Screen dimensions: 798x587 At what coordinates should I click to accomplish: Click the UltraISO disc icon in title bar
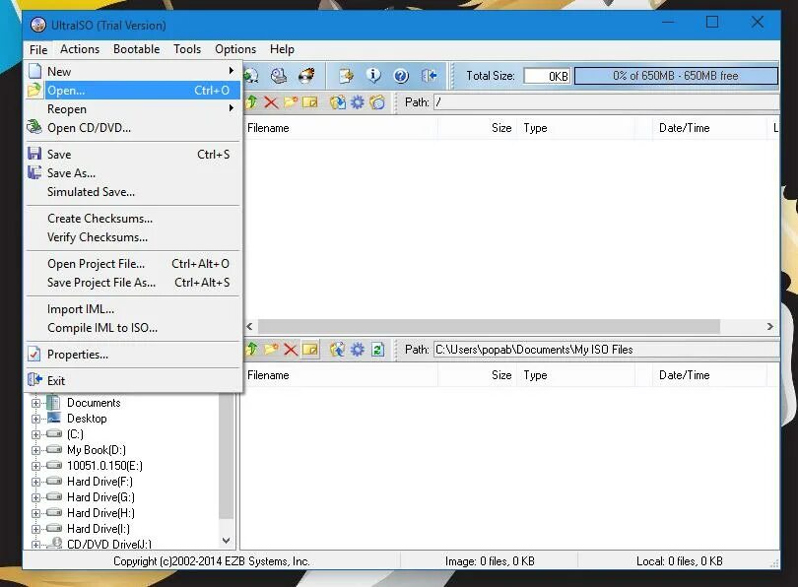click(38, 25)
